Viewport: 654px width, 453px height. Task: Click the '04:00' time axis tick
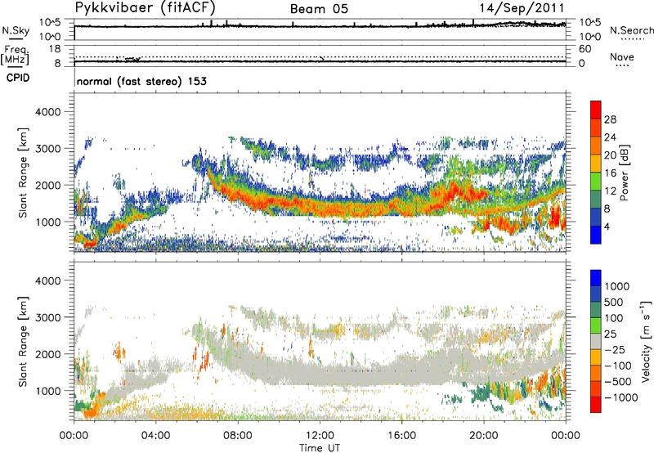pos(155,436)
